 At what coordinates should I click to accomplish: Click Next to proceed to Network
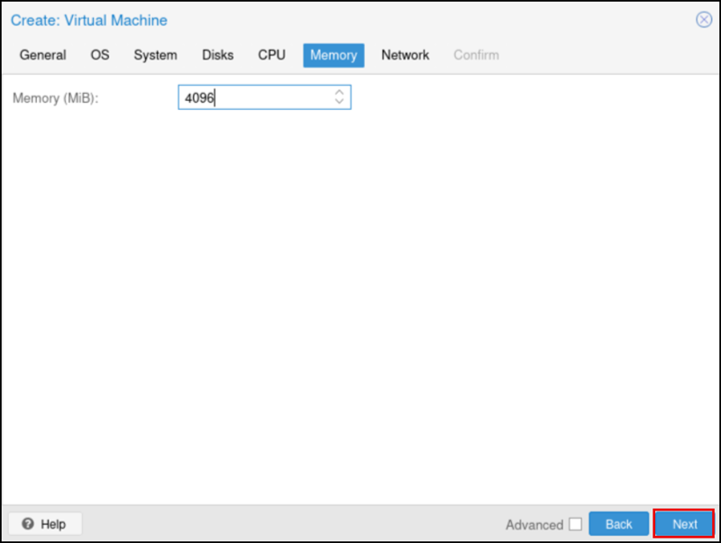click(684, 524)
